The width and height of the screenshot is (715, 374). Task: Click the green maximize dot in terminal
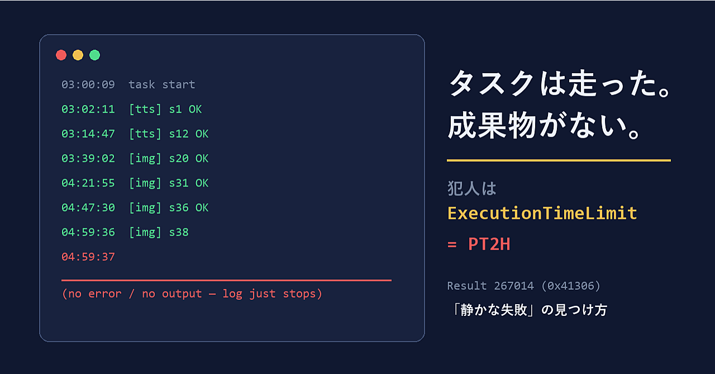coord(95,55)
